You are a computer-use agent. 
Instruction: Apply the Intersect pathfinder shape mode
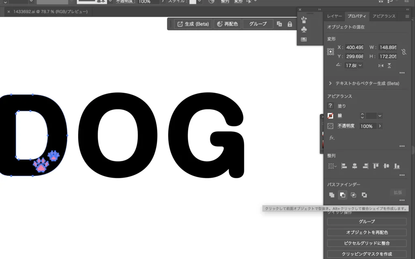pyautogui.click(x=353, y=195)
